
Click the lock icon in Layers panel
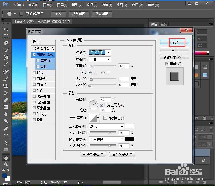coord(204,160)
